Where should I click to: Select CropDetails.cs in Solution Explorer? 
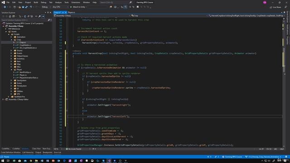25,45
